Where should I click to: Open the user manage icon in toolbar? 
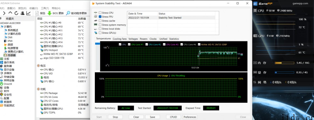(x=22, y=13)
